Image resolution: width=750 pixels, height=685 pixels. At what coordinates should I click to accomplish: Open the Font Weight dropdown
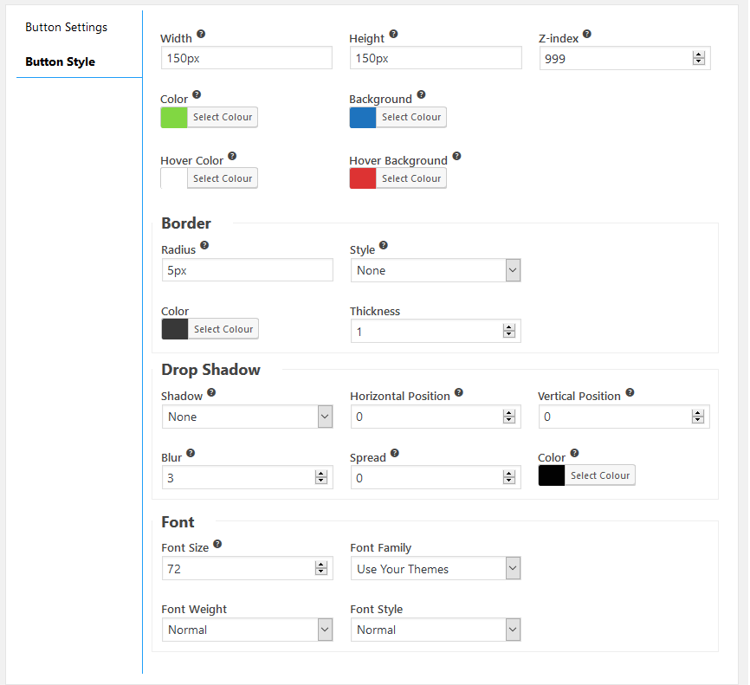(247, 630)
